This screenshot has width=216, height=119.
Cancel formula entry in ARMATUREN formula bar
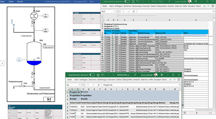[x=88, y=85]
